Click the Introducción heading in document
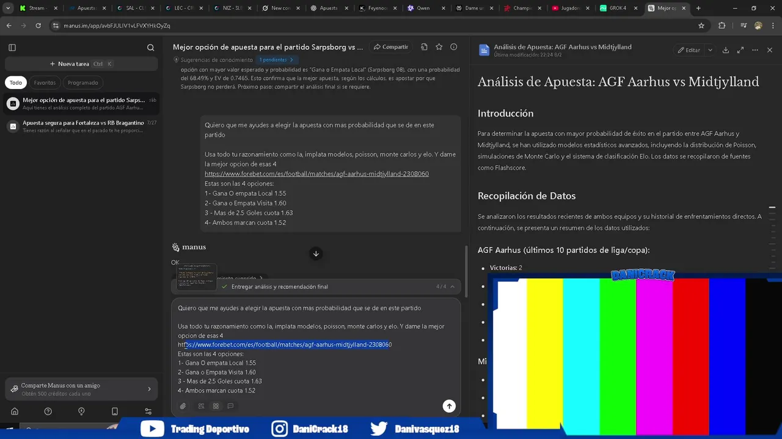This screenshot has height=439, width=782. pos(506,113)
